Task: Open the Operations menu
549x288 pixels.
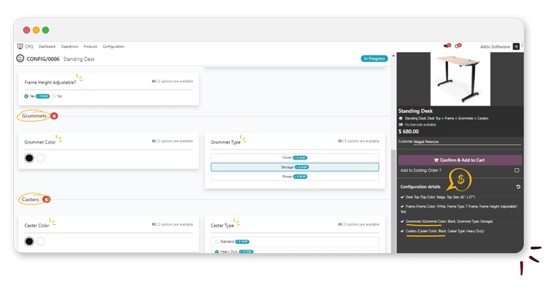Action: 69,46
